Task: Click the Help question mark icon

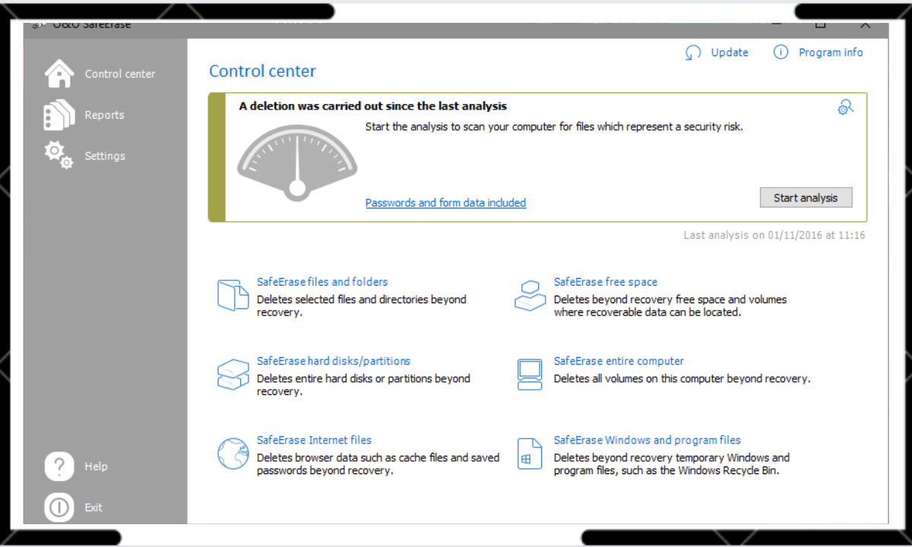Action: 59,466
